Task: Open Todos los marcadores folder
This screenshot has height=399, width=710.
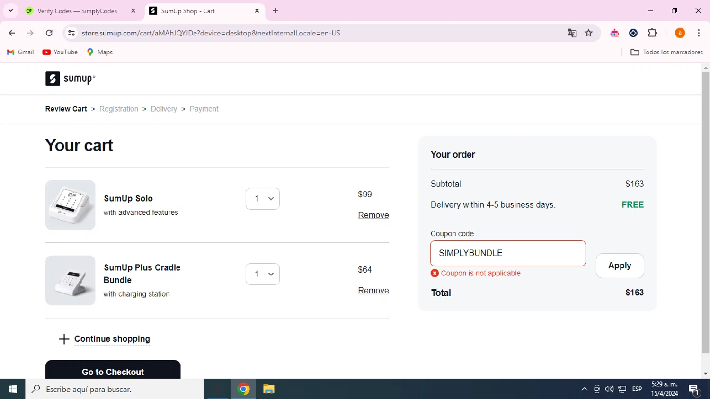Action: click(667, 52)
